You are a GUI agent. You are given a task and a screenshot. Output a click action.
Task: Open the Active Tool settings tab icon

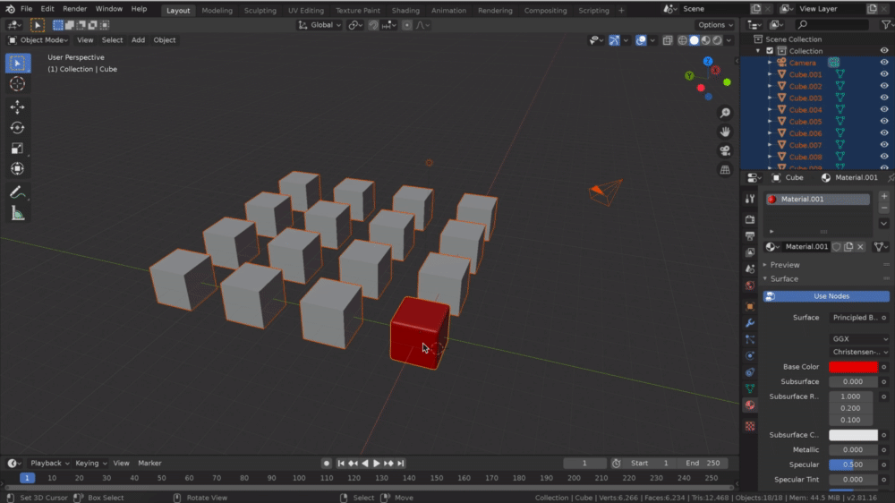pyautogui.click(x=750, y=199)
